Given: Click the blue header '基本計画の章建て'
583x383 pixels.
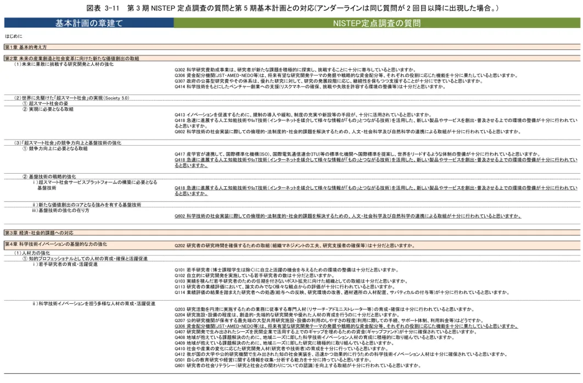Looking at the screenshot, I should tap(89, 23).
